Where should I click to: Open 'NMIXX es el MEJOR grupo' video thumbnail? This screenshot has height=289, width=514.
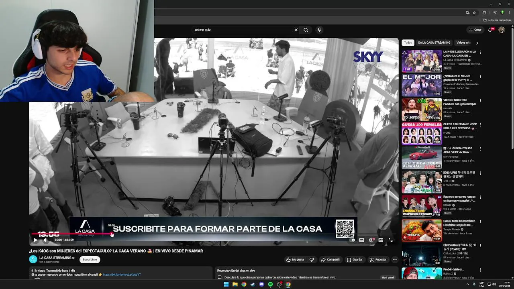[x=422, y=85]
